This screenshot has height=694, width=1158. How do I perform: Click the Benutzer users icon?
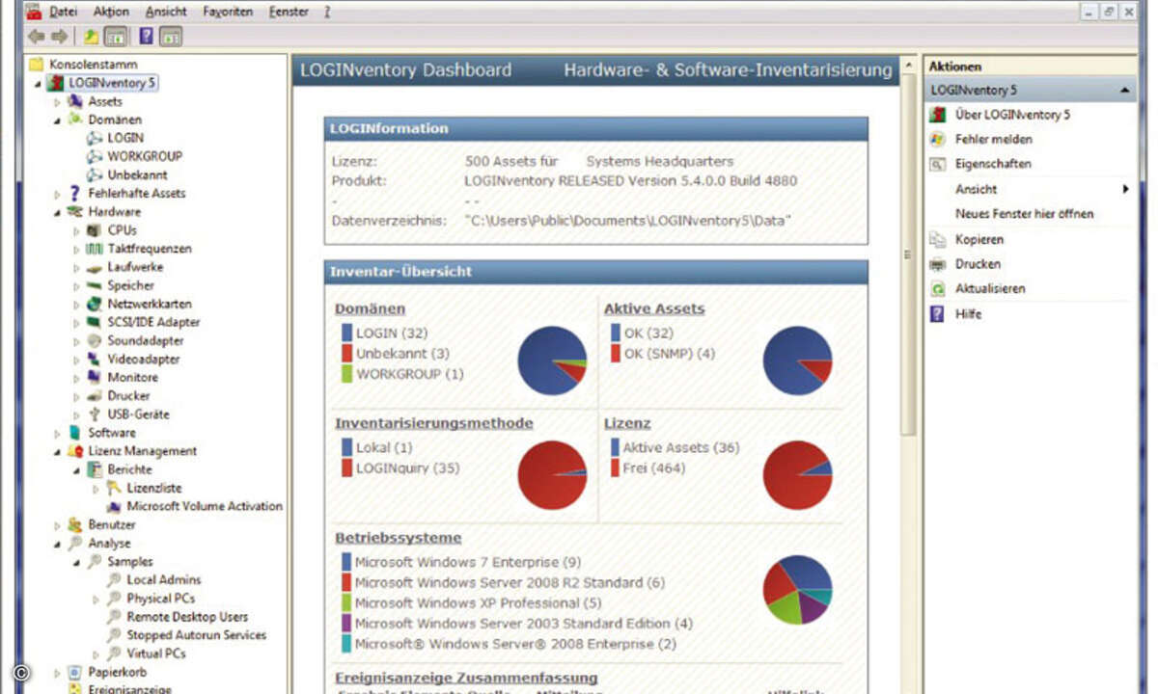point(75,525)
